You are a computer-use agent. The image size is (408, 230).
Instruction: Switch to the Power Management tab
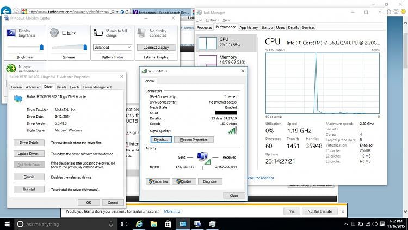pyautogui.click(x=97, y=87)
